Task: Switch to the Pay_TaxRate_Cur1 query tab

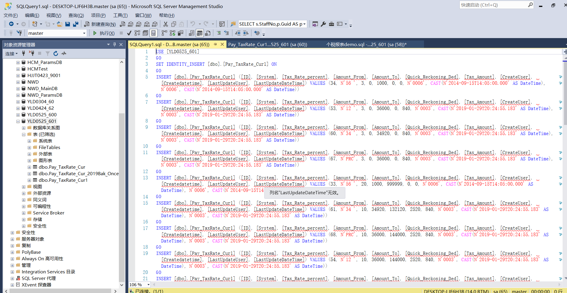Action: (x=267, y=44)
